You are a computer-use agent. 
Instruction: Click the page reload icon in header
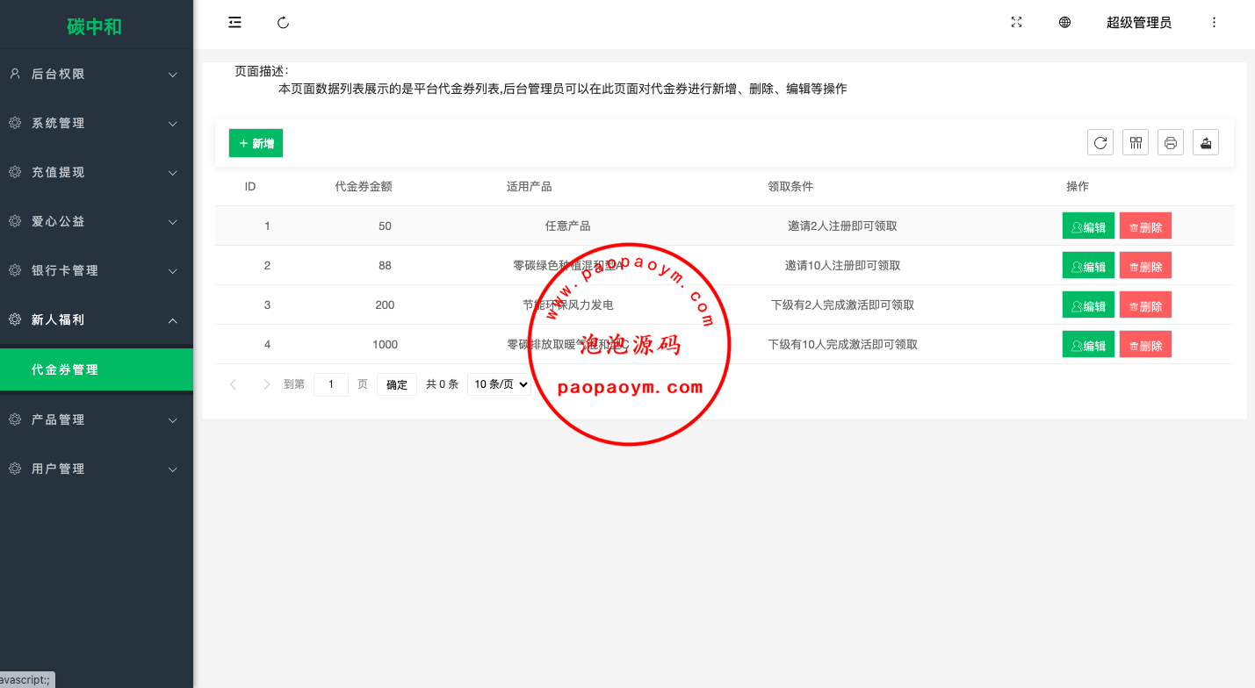click(283, 23)
